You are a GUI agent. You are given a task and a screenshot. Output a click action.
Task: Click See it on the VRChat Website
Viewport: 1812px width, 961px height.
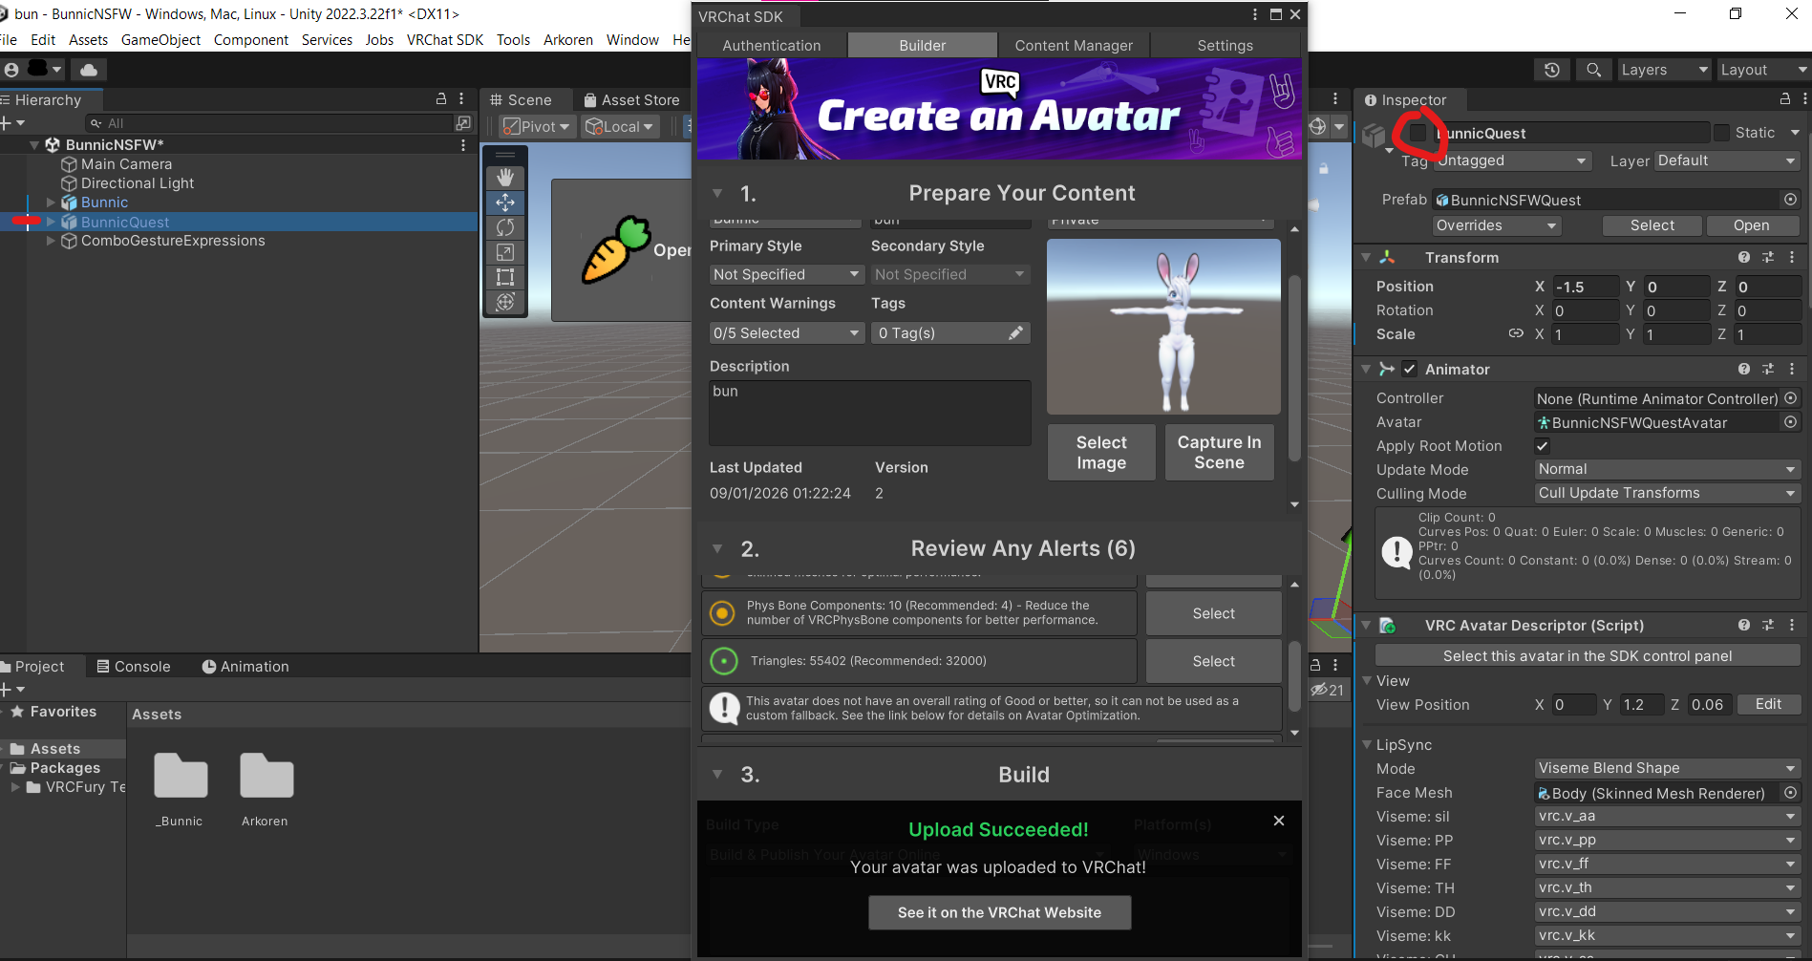coord(999,912)
